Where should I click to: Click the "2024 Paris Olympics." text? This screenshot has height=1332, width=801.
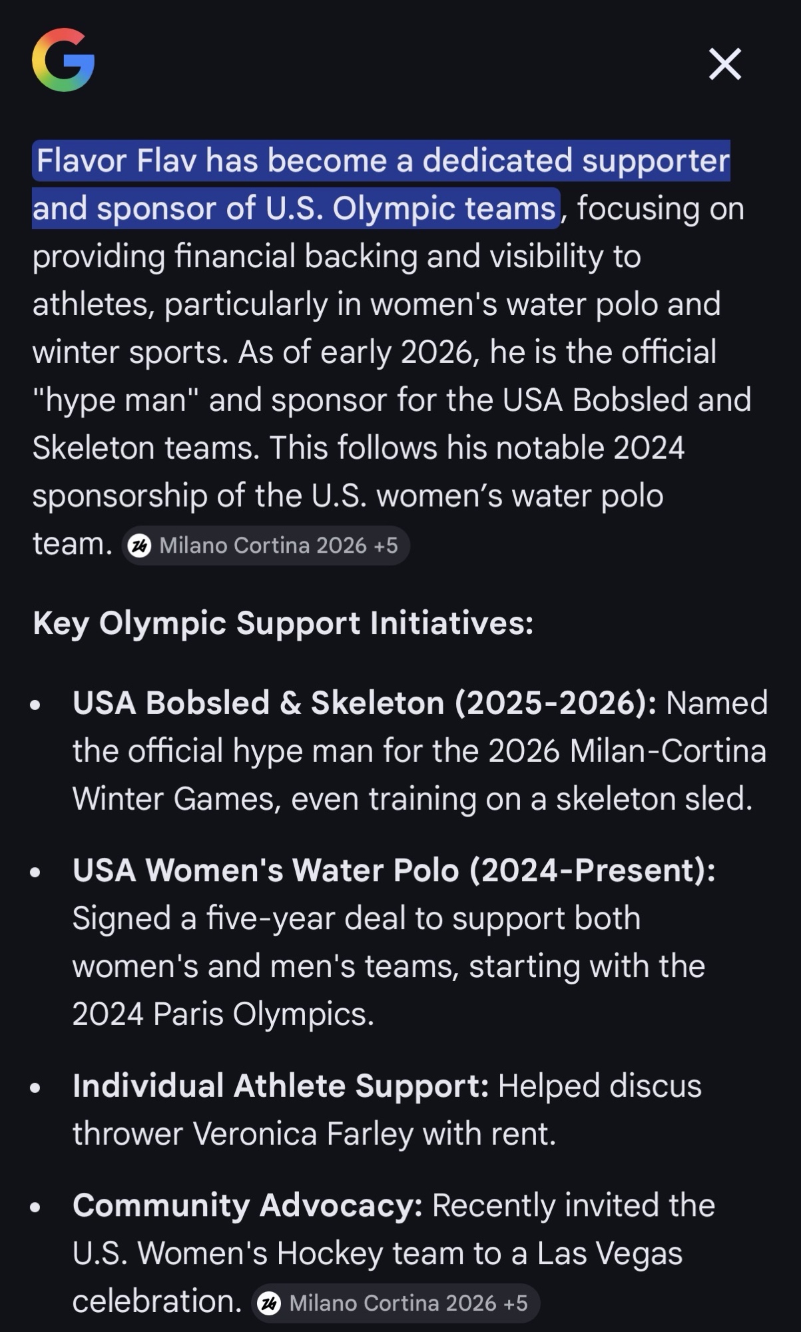point(223,1014)
